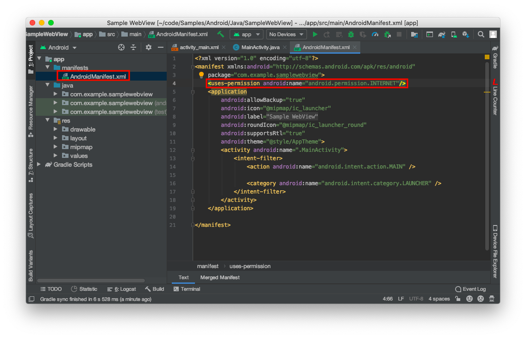Image resolution: width=526 pixels, height=338 pixels.
Task: Open the Android project view dropdown
Action: 58,48
